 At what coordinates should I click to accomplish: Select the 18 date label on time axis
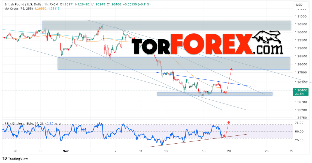(204, 151)
